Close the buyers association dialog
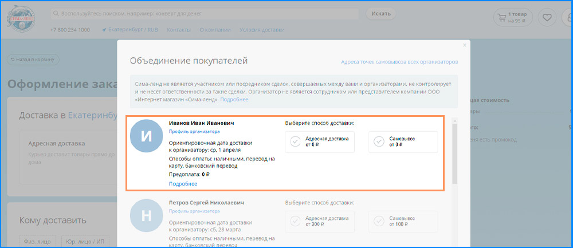This screenshot has width=573, height=248. click(x=465, y=44)
